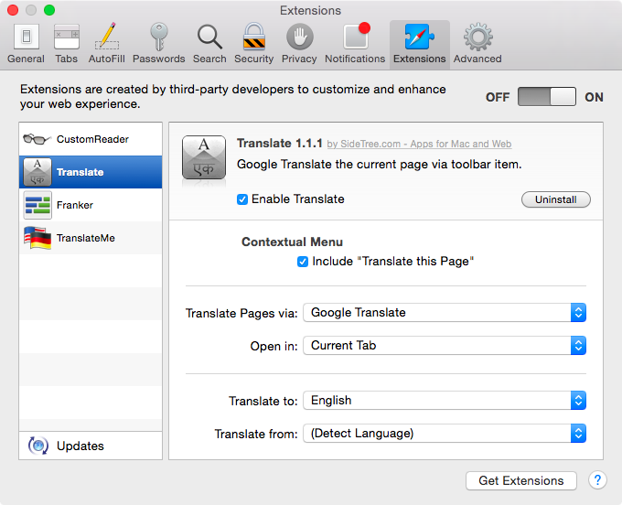This screenshot has height=505, width=622.
Task: Select the Translate extension in the list
Action: [91, 172]
